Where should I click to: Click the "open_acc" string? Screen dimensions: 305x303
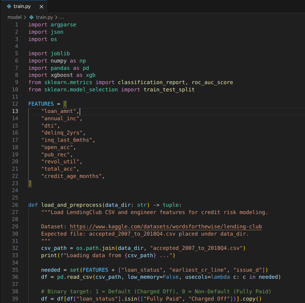(57, 147)
